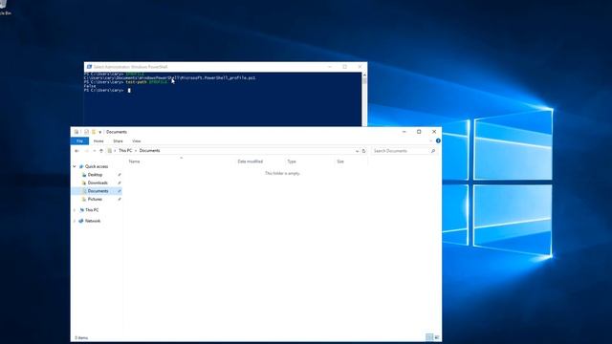Open Pictures in Quick access

point(95,200)
